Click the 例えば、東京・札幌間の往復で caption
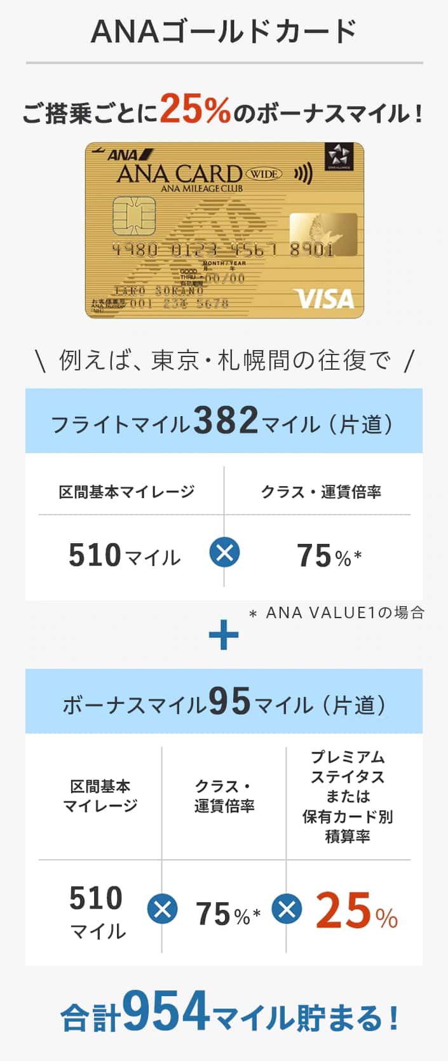The height and width of the screenshot is (1061, 448). point(224,361)
